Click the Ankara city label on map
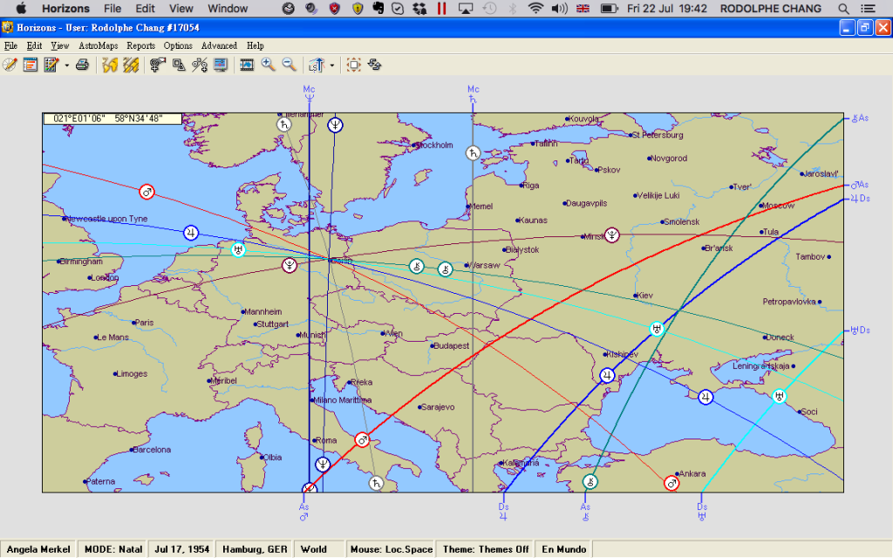 pyautogui.click(x=692, y=473)
